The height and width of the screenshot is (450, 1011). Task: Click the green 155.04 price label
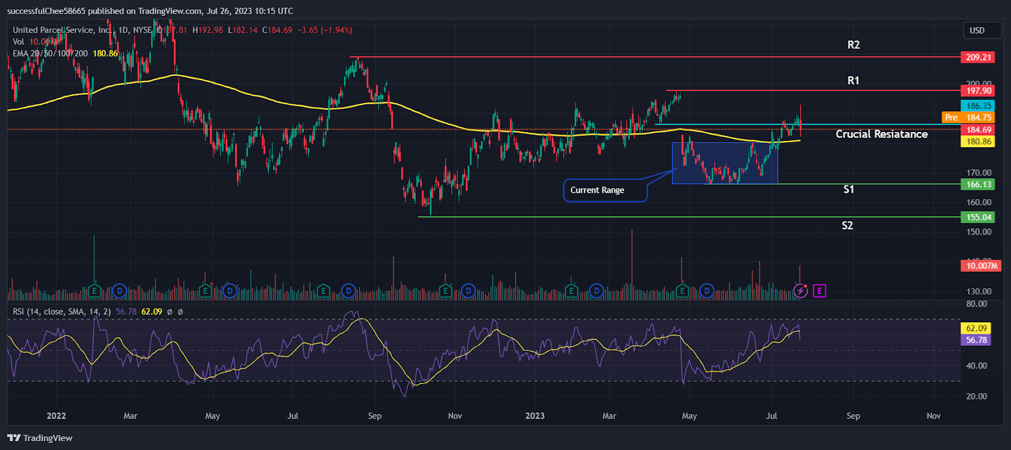978,217
